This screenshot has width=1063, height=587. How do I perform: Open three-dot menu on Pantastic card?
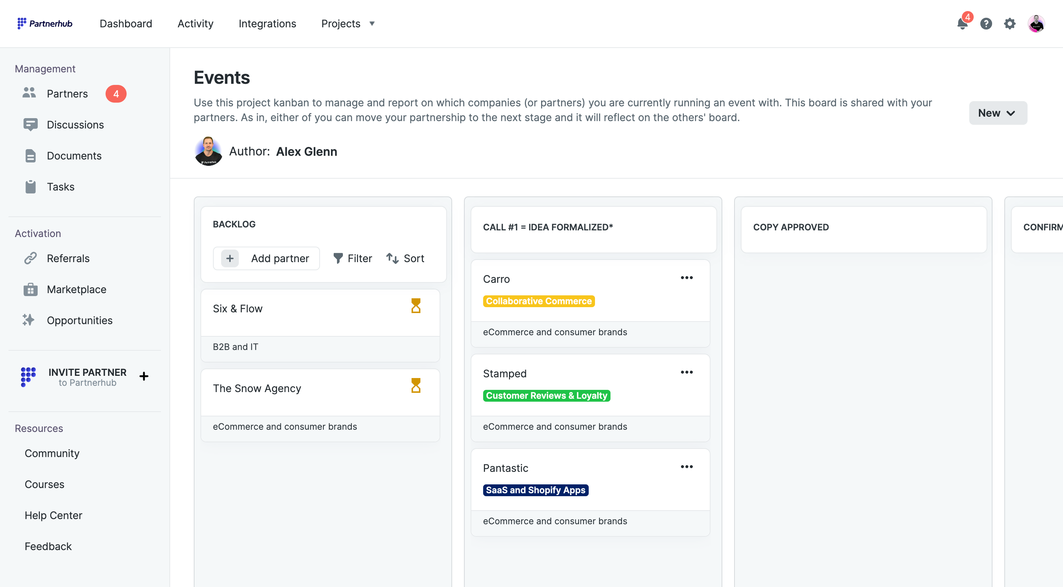pos(686,467)
